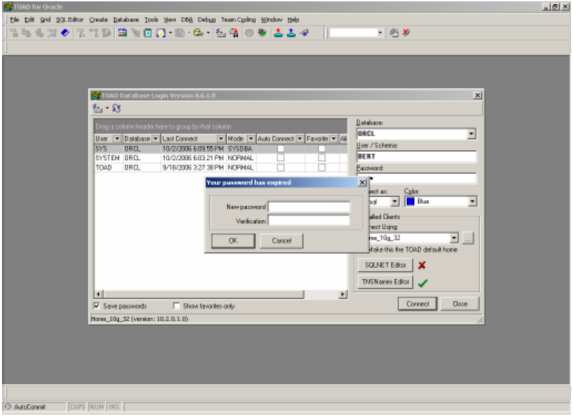Click the Close button in login dialog
The height and width of the screenshot is (416, 573).
pyautogui.click(x=460, y=304)
